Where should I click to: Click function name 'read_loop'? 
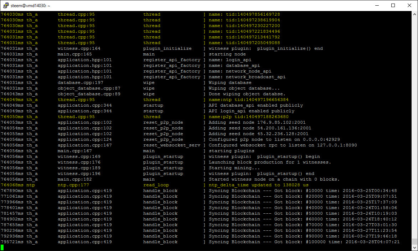point(156,185)
